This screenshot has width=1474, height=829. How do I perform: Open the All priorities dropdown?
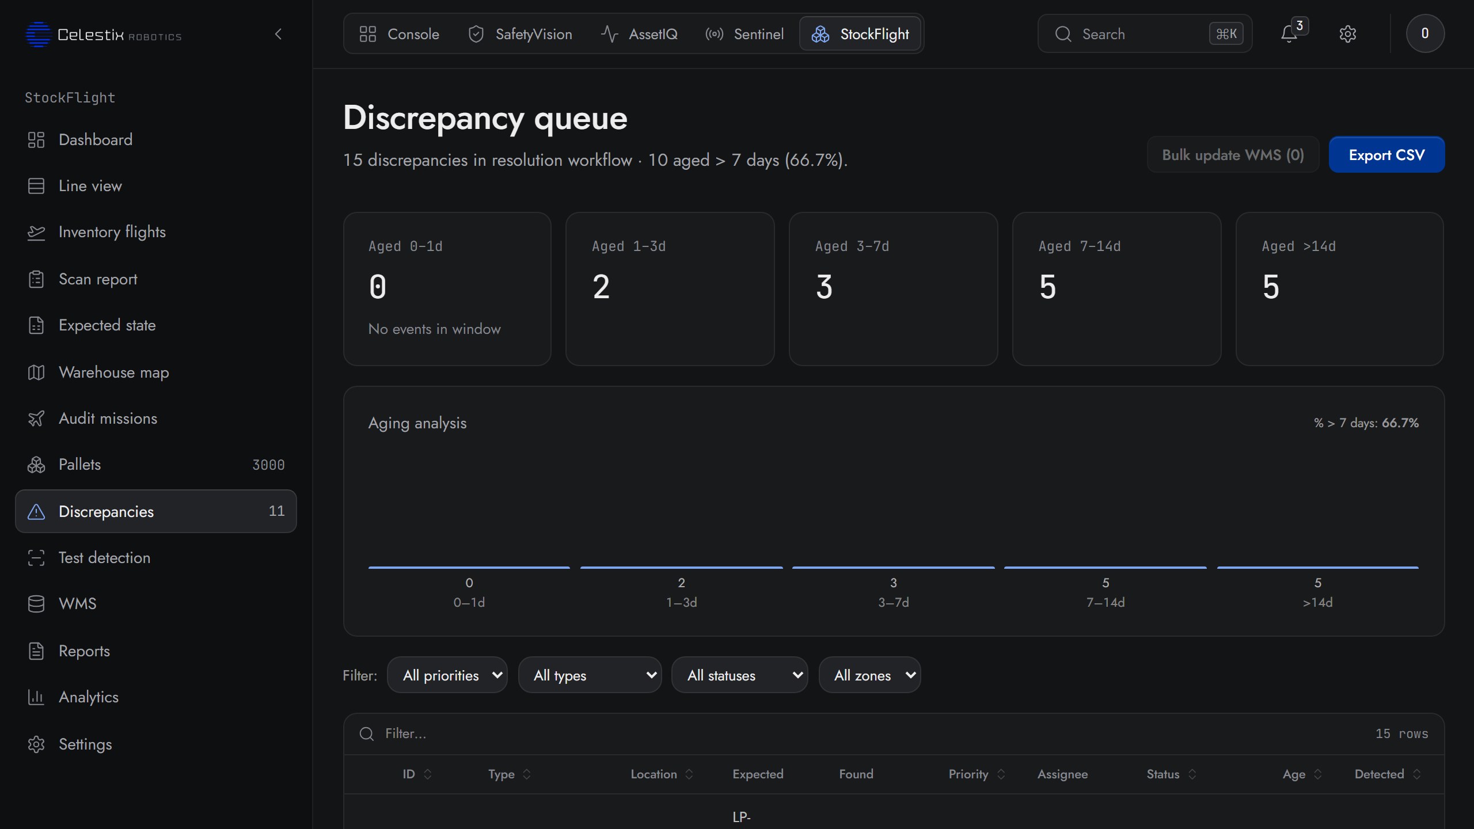click(x=447, y=675)
